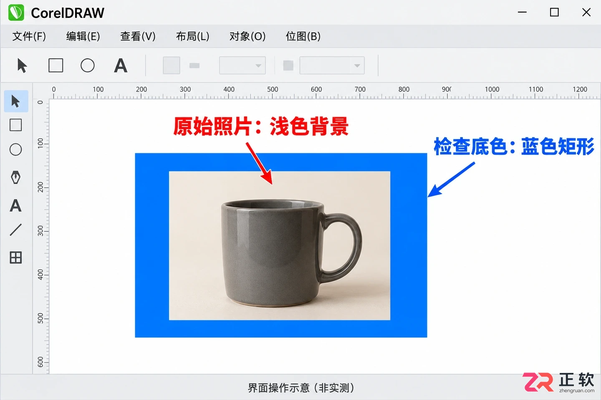601x400 pixels.
Task: Open the first dropdown box in the toolbar
Action: (x=242, y=65)
